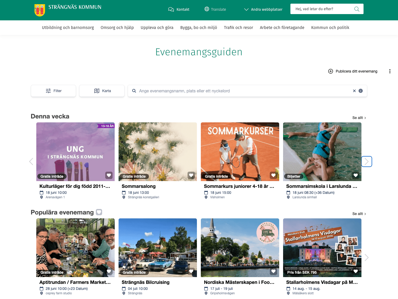Open the Strängnäs Bilcruising cars thumbnail

click(158, 248)
